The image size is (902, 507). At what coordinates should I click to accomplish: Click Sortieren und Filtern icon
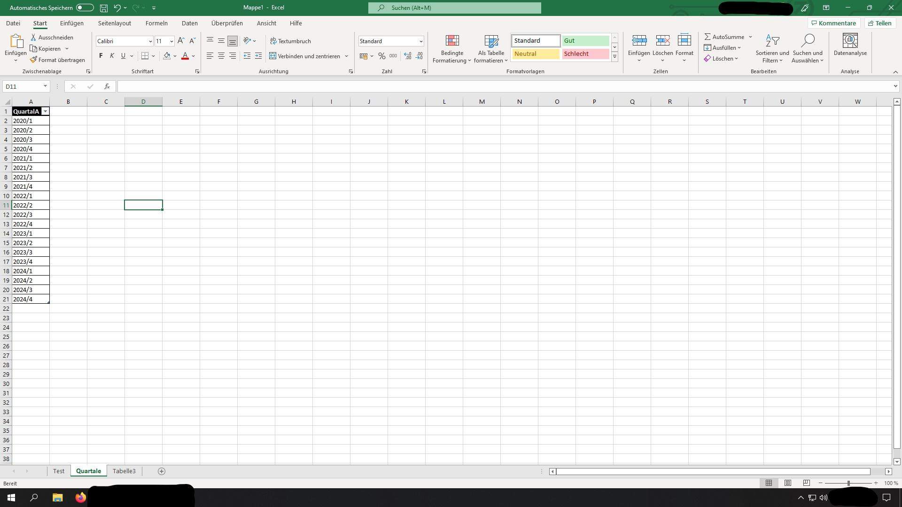coord(772,41)
